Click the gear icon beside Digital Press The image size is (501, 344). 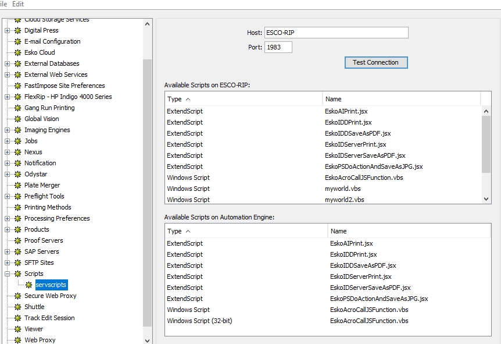coord(18,30)
